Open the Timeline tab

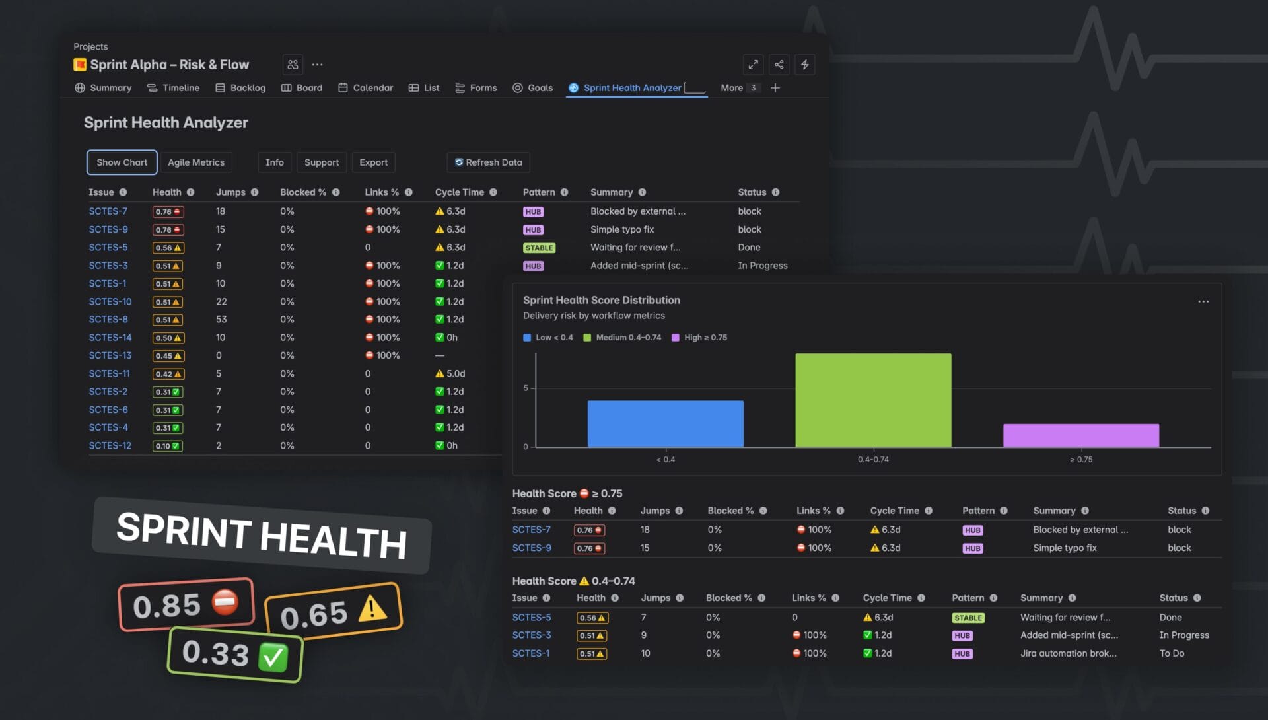click(x=173, y=88)
